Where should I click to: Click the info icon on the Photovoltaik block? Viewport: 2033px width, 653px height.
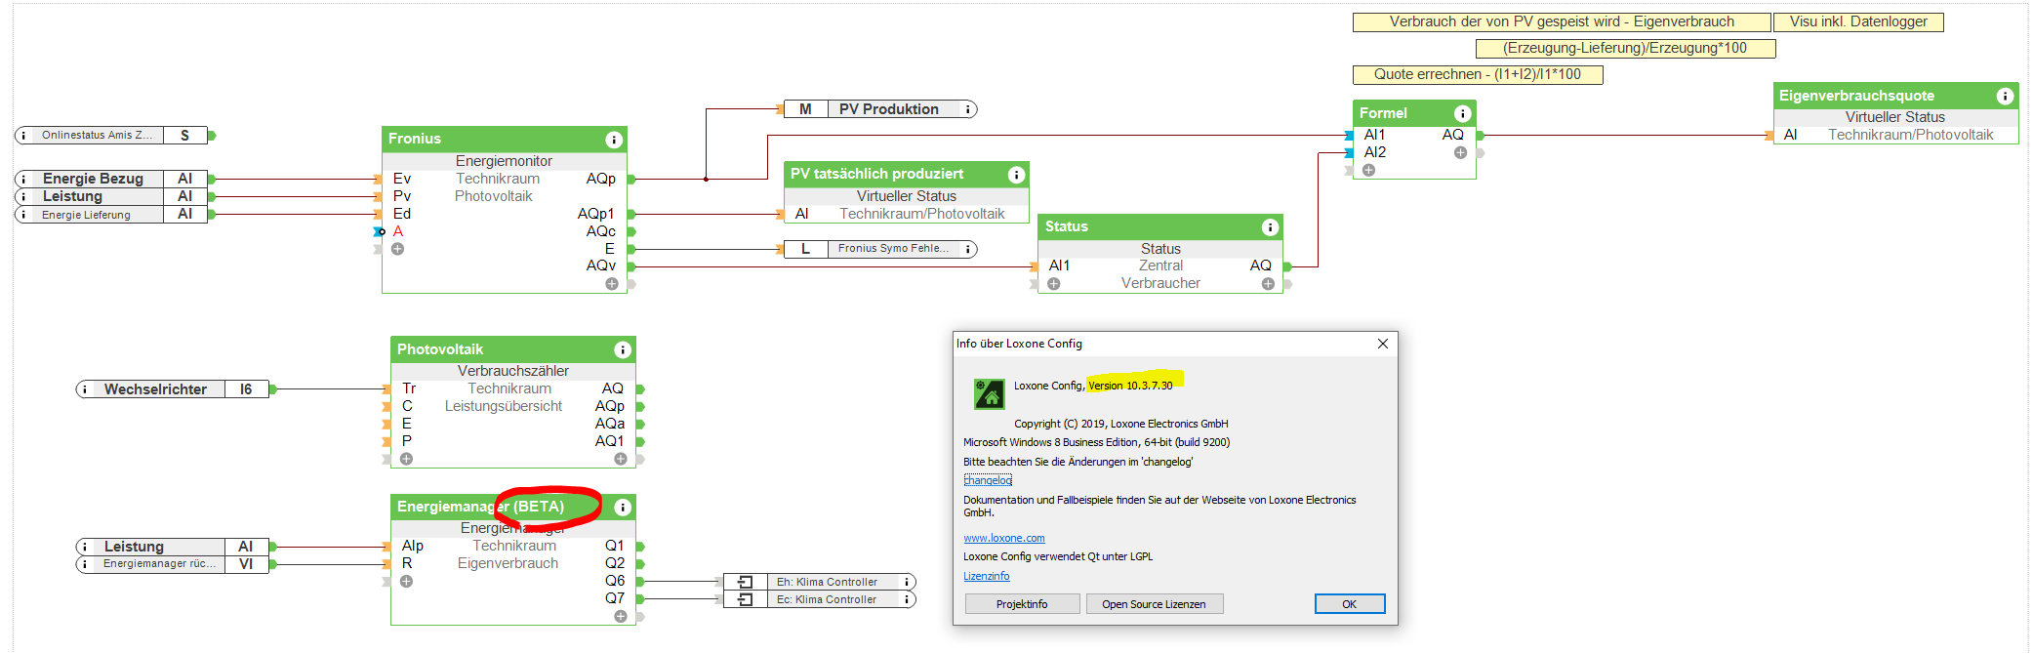622,350
